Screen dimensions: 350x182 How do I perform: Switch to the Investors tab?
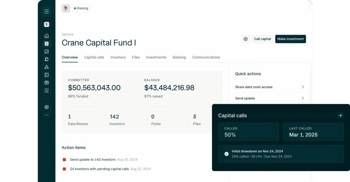(118, 57)
